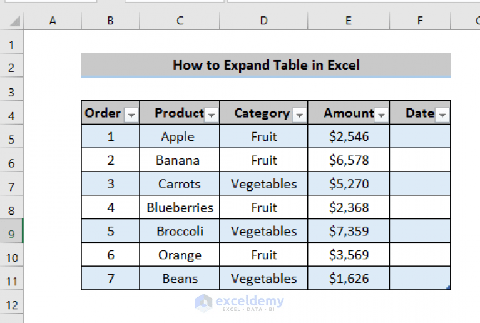Click the $6,578 amount cell
Viewport: 480px width, 323px height.
tap(349, 160)
